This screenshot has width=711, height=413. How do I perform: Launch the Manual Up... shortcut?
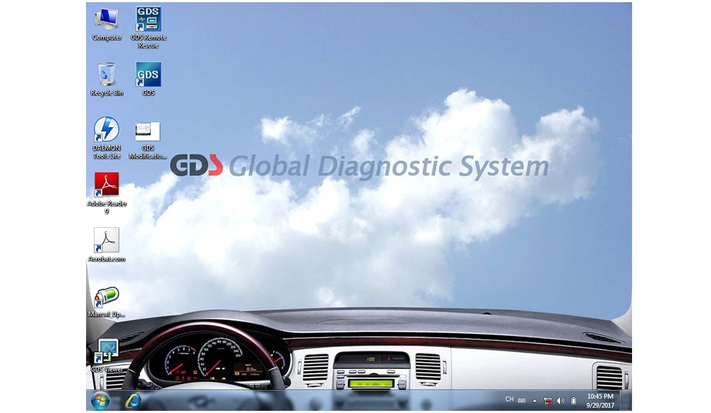click(107, 302)
